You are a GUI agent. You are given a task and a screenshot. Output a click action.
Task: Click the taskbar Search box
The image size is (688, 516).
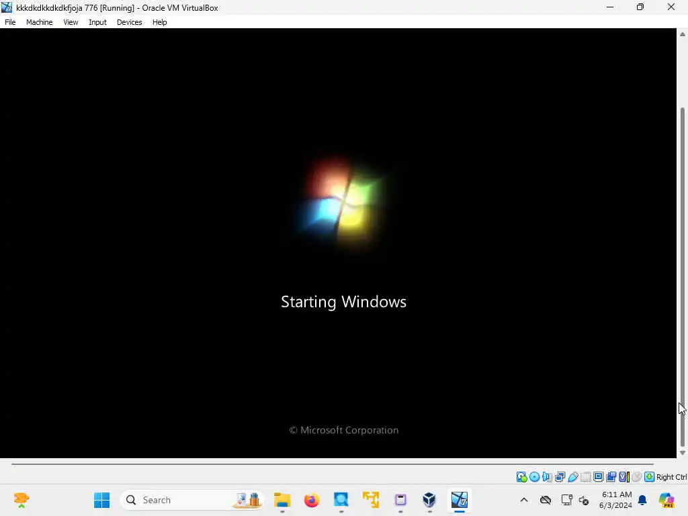pyautogui.click(x=191, y=500)
